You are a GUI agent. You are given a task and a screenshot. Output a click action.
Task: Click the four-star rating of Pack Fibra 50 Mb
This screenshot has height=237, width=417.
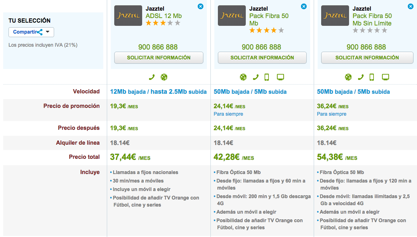coord(266,30)
